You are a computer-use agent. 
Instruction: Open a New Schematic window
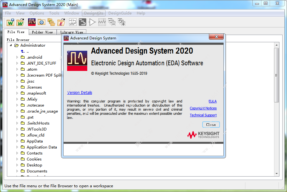tap(73, 22)
